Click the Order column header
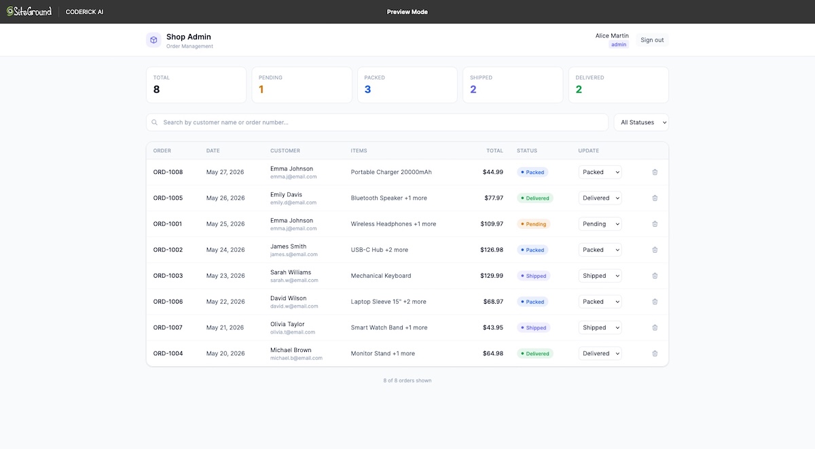This screenshot has width=815, height=449. pyautogui.click(x=162, y=151)
